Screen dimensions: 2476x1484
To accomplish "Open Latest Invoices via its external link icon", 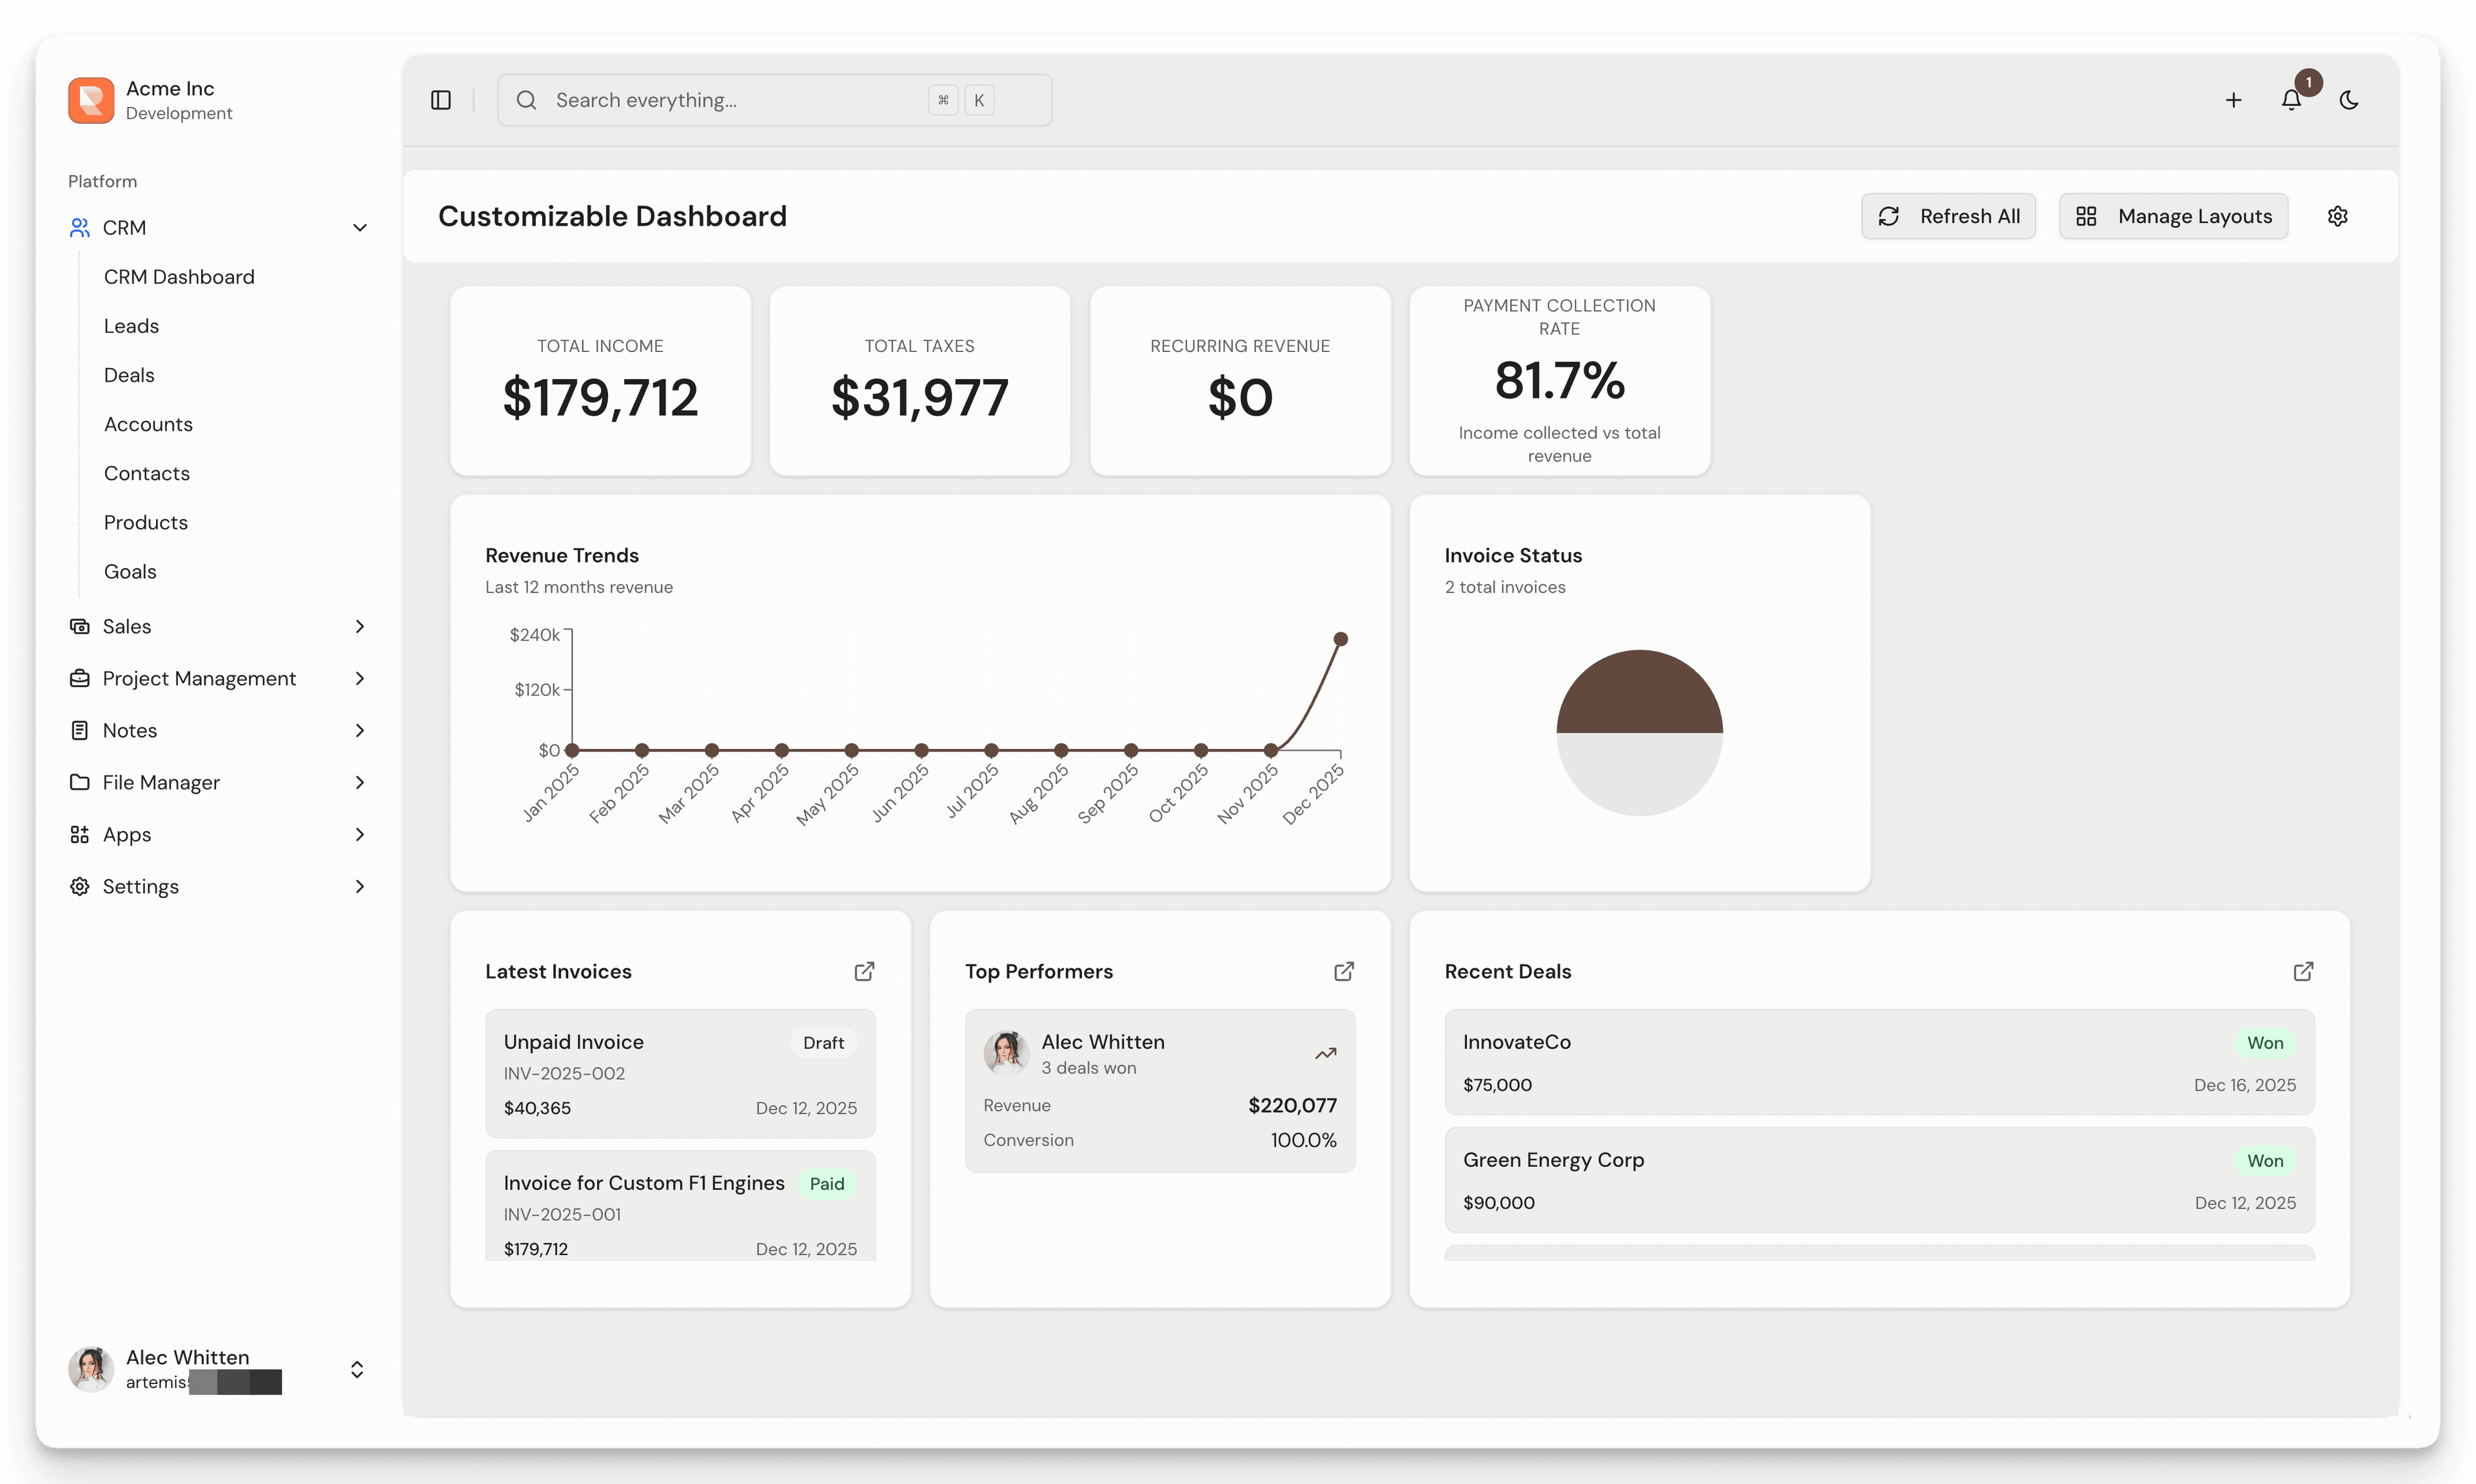I will coord(865,971).
